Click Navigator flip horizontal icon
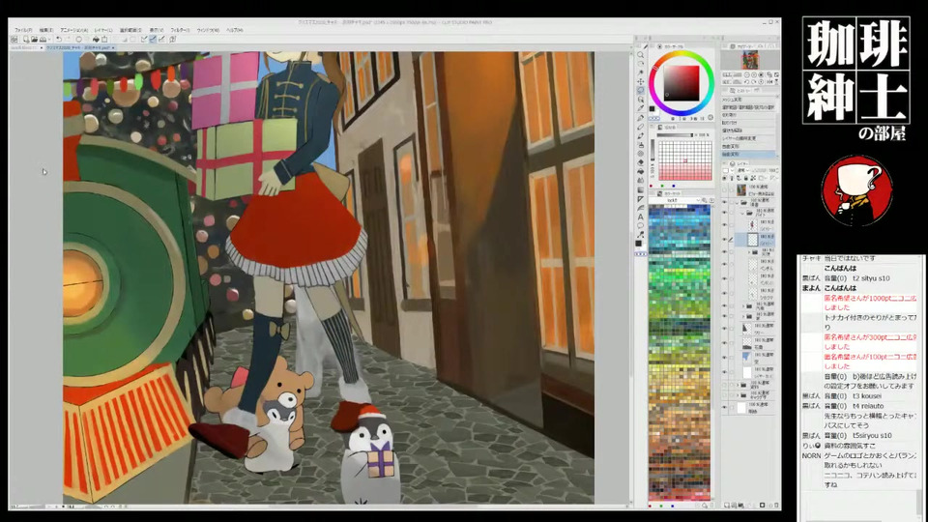 click(769, 81)
